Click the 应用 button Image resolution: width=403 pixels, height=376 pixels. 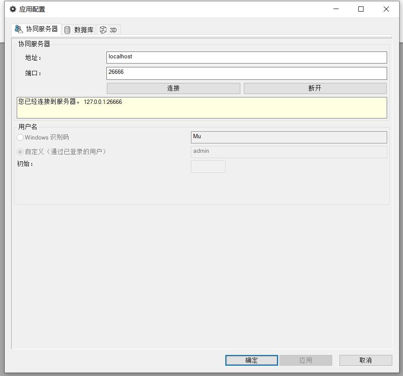306,360
